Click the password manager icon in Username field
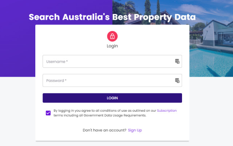 click(177, 61)
